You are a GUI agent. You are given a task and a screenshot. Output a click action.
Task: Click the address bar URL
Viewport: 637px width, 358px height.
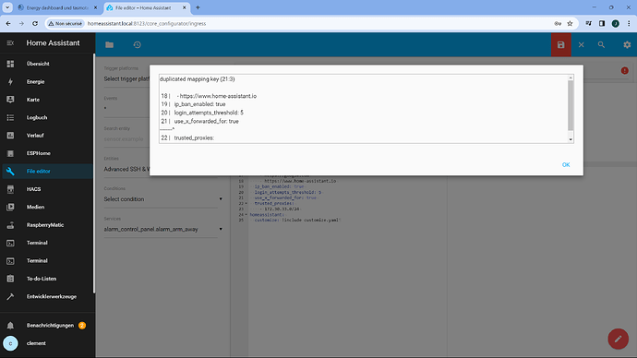[147, 24]
